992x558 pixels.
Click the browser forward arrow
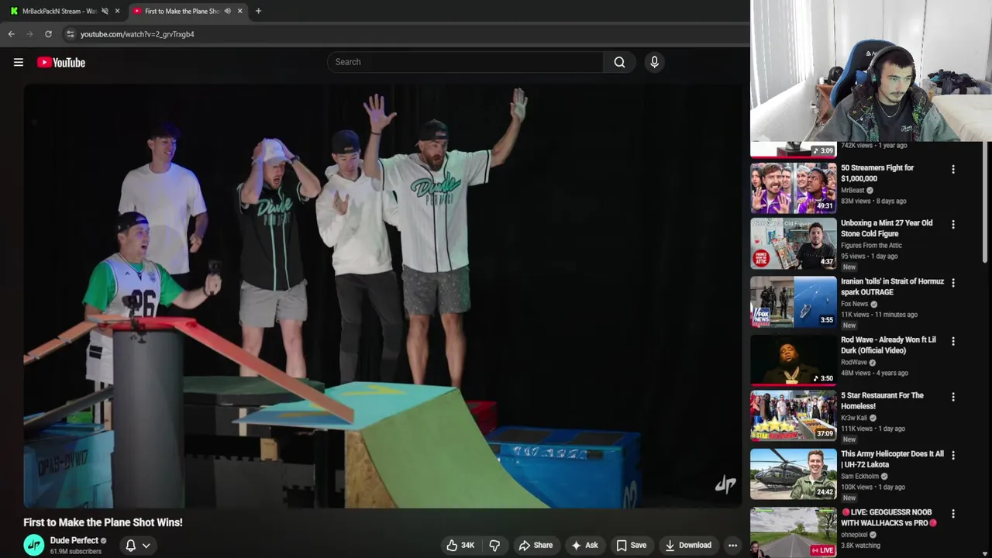coord(30,34)
